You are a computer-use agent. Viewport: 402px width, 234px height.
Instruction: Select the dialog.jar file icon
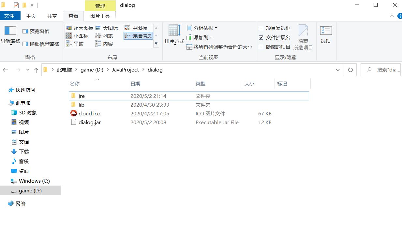tap(74, 122)
